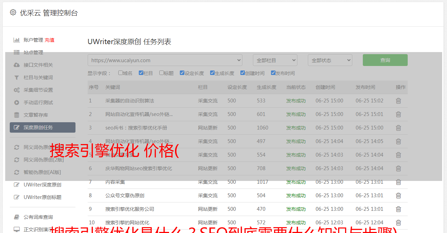
Task: Delete the task 采集器的自动识别算法
Action: 398,101
